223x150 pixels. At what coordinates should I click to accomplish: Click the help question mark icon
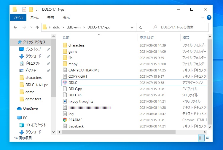point(209,17)
